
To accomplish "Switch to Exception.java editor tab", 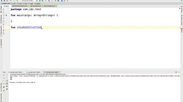I will tap(37, 6).
